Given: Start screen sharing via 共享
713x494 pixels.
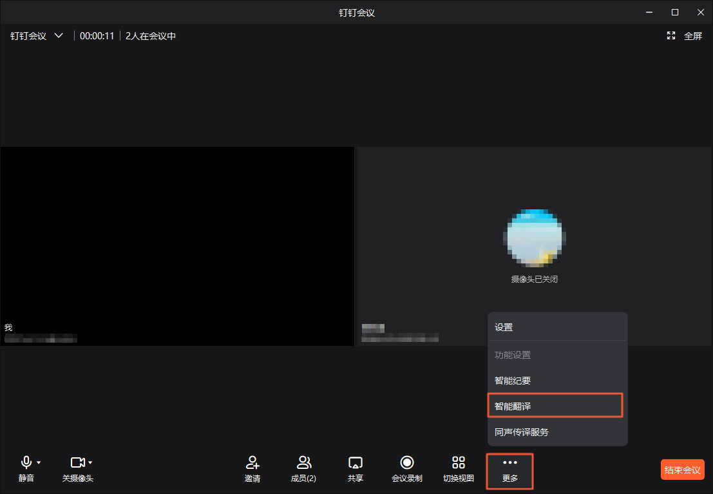Looking at the screenshot, I should [x=355, y=469].
